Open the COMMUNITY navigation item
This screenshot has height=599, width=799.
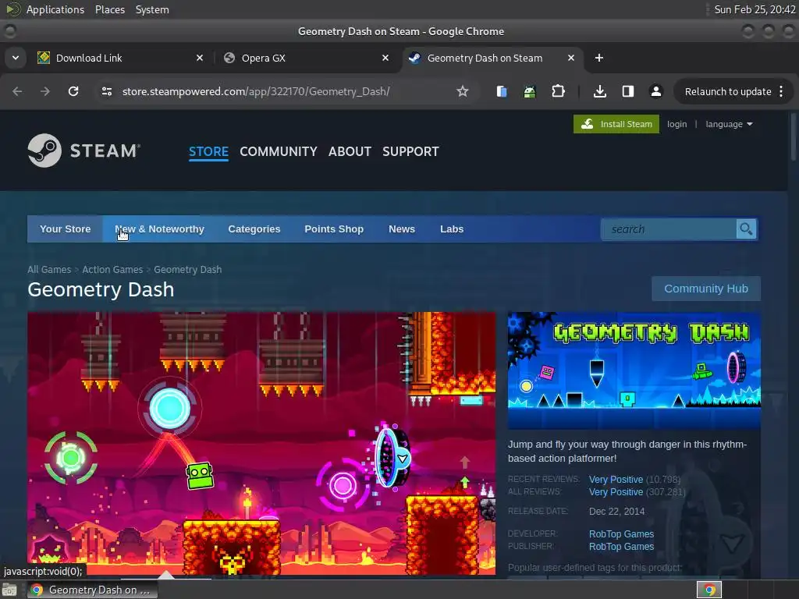point(279,151)
